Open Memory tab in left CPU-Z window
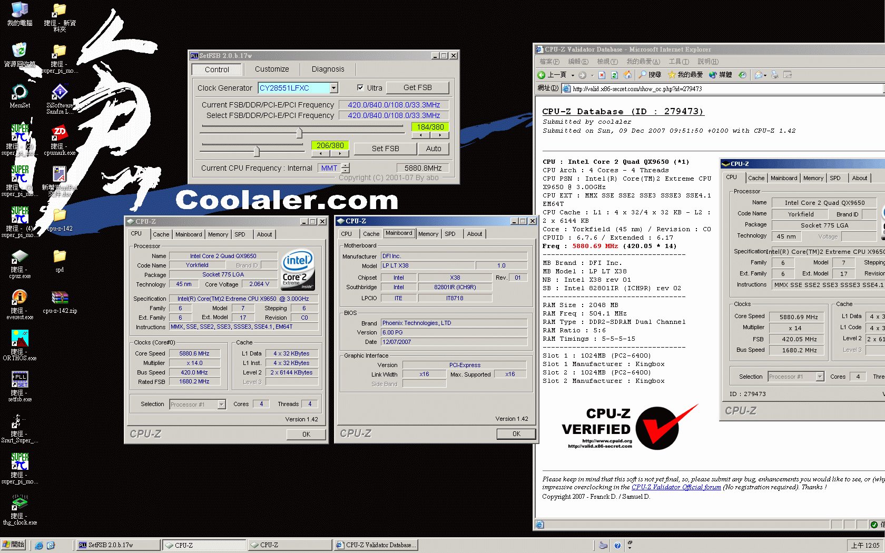Viewport: 885px width, 553px height. [x=218, y=234]
